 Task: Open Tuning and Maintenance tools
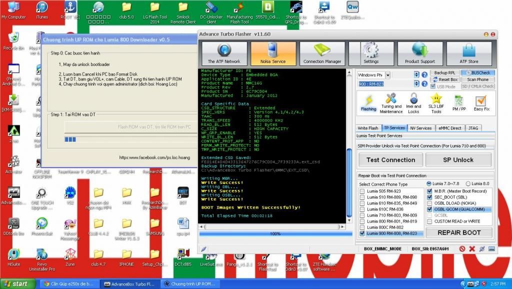[391, 103]
